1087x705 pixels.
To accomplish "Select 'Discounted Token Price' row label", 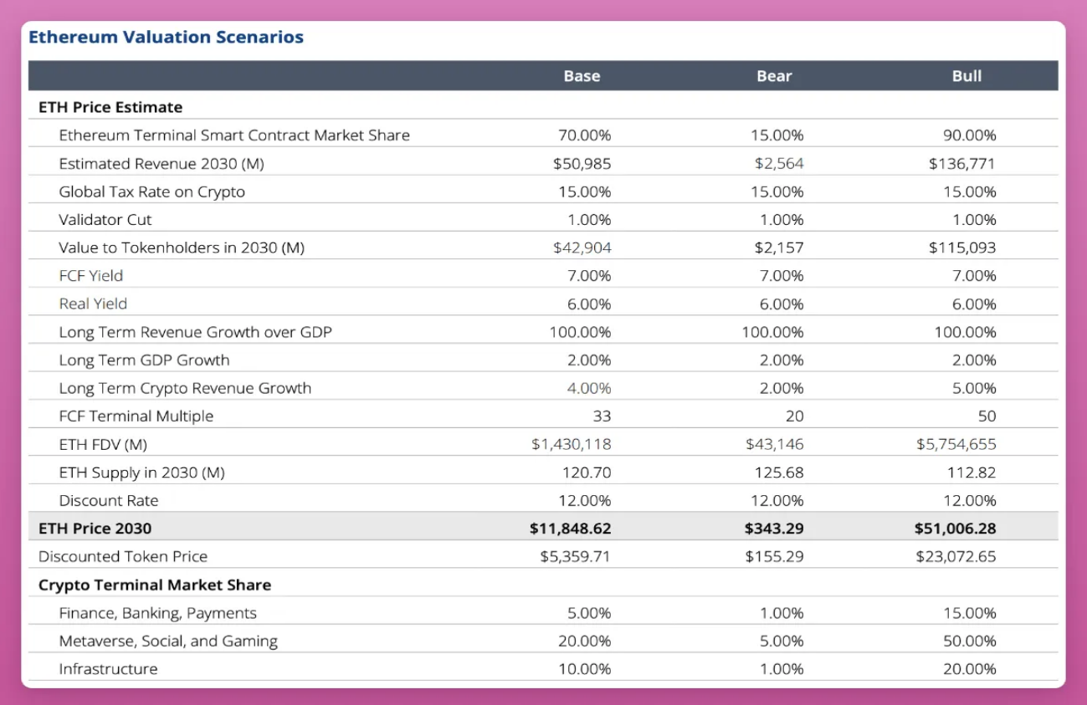I will point(123,556).
